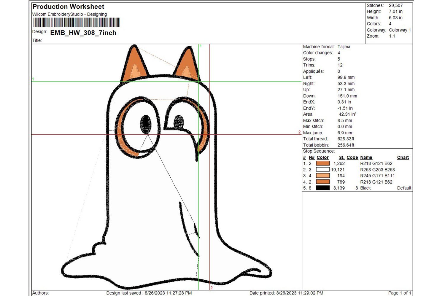Select the stitch count "29,507"
This screenshot has width=445, height=296.
coord(396,5)
